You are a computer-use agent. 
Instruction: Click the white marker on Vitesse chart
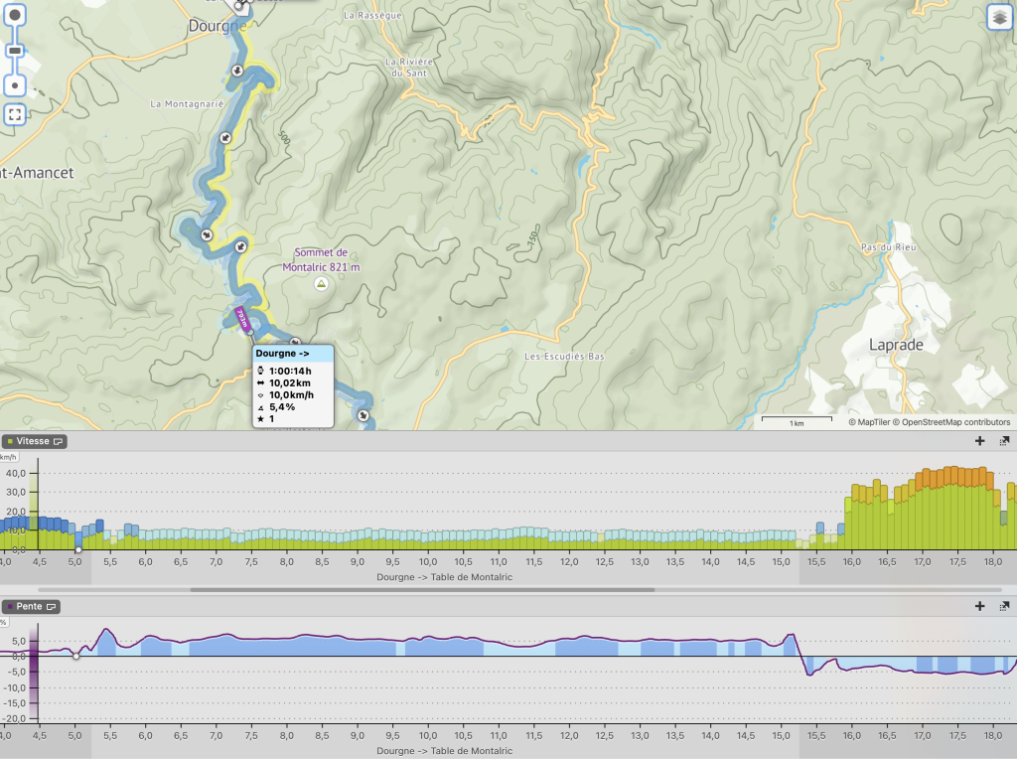(78, 549)
